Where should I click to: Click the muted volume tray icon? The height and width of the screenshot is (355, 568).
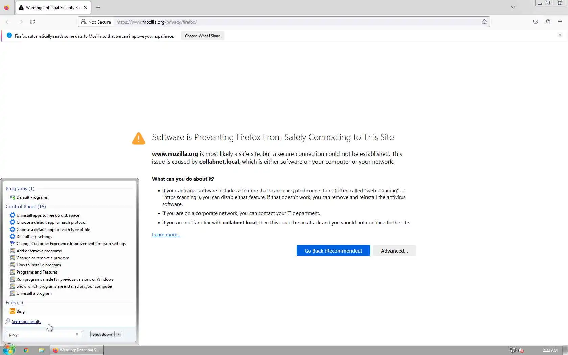(x=521, y=350)
